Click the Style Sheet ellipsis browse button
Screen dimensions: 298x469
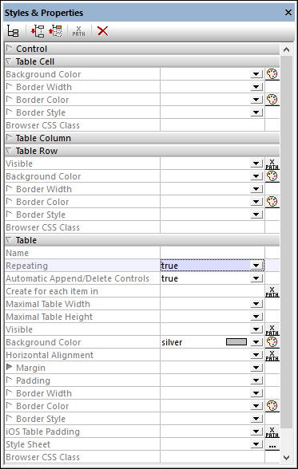point(272,444)
